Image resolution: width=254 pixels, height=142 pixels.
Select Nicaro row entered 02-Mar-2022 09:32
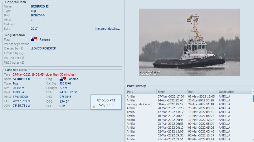click(189, 135)
